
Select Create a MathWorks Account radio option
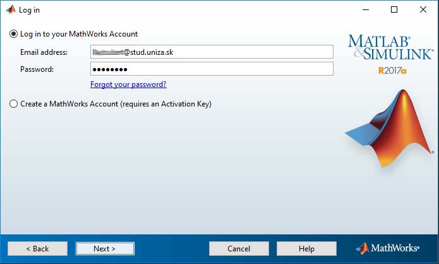(x=13, y=104)
